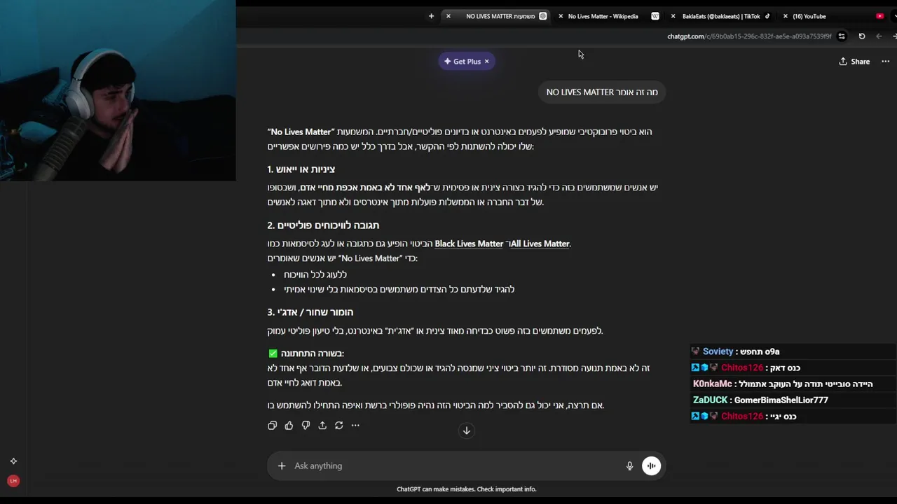Click the heading numbered 2 in response
This screenshot has width=897, height=504.
323,225
